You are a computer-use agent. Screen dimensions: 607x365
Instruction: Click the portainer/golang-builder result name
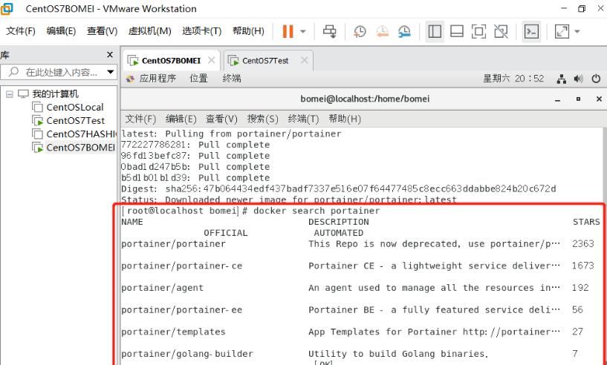pos(187,354)
